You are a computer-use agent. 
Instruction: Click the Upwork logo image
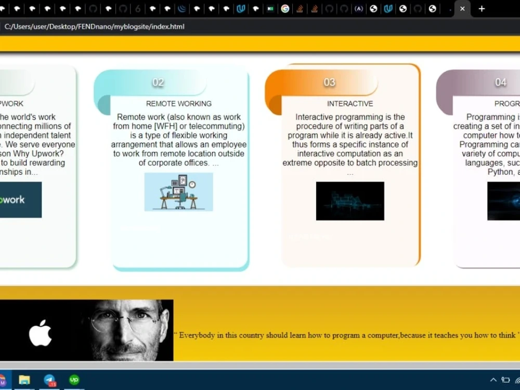click(x=21, y=200)
